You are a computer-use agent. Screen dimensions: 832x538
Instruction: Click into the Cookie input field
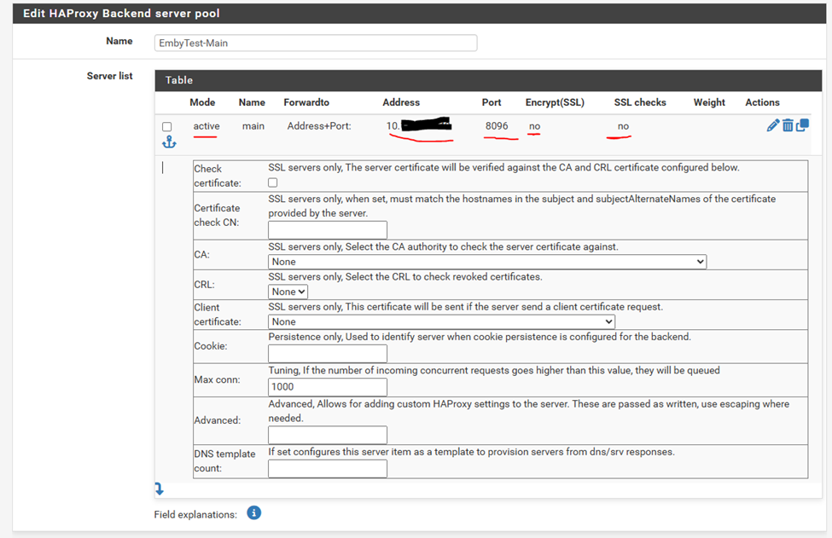(x=328, y=354)
